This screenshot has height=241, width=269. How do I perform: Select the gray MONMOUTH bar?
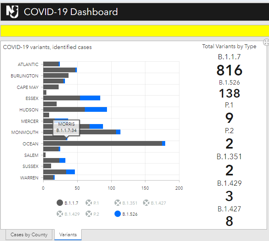click(79, 132)
